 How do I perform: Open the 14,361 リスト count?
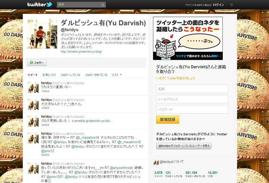(x=213, y=174)
